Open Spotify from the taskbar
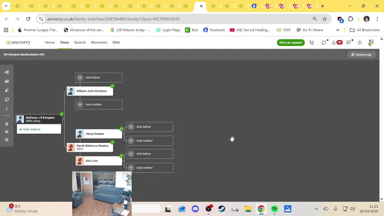 click(x=274, y=209)
